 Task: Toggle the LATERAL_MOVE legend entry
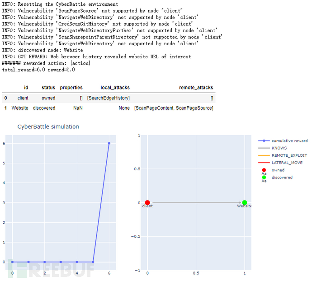click(x=280, y=163)
